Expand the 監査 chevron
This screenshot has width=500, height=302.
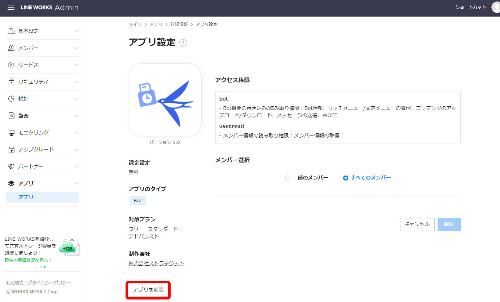[x=77, y=116]
